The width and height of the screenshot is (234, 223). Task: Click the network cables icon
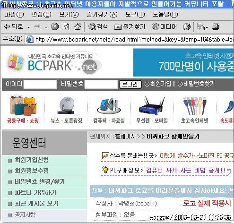[x=195, y=106]
